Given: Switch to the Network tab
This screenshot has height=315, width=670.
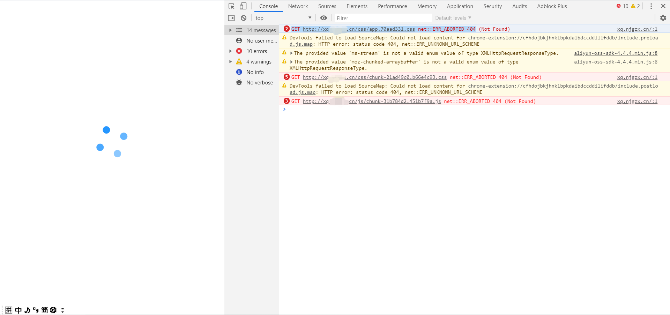Looking at the screenshot, I should tap(298, 6).
